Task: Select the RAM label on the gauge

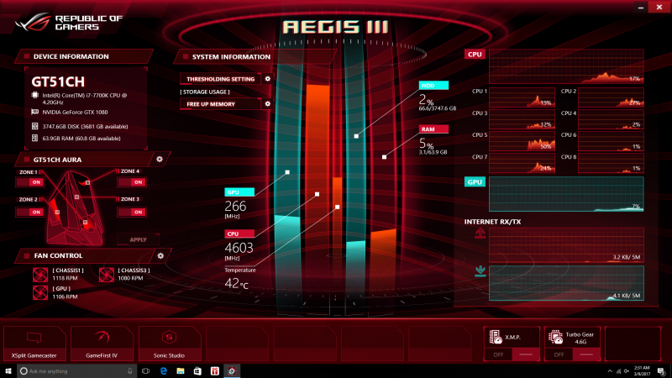Action: click(433, 129)
